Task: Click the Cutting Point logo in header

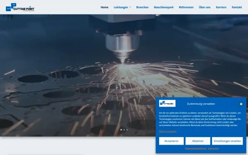Action: pyautogui.click(x=20, y=7)
